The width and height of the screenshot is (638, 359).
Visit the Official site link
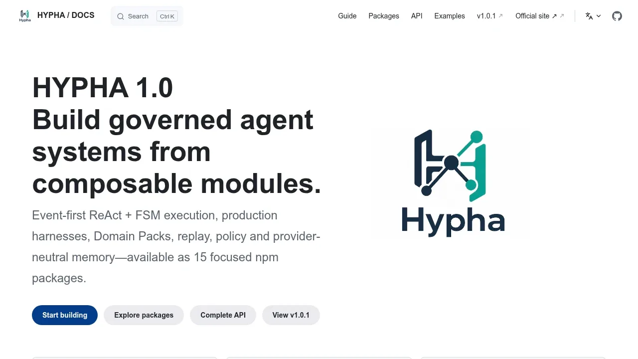click(540, 16)
